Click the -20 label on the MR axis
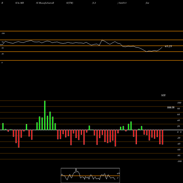The width and height of the screenshot is (183, 183). click(x=179, y=138)
